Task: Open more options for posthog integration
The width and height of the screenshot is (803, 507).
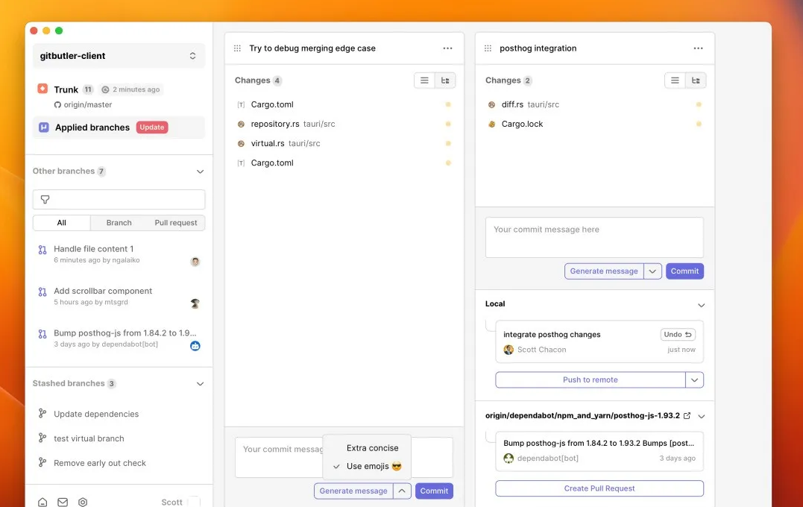Action: pyautogui.click(x=698, y=48)
